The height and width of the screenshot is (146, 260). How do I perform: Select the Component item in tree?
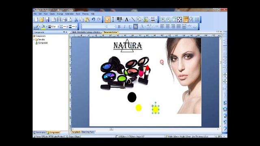coord(43,43)
